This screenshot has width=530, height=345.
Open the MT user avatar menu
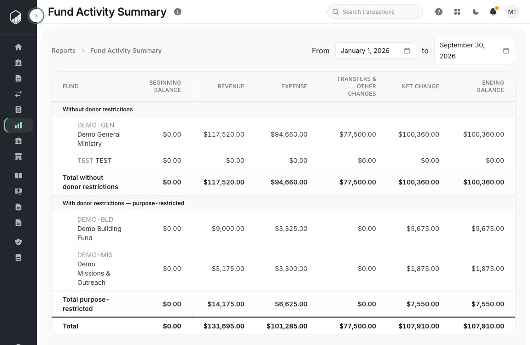512,12
